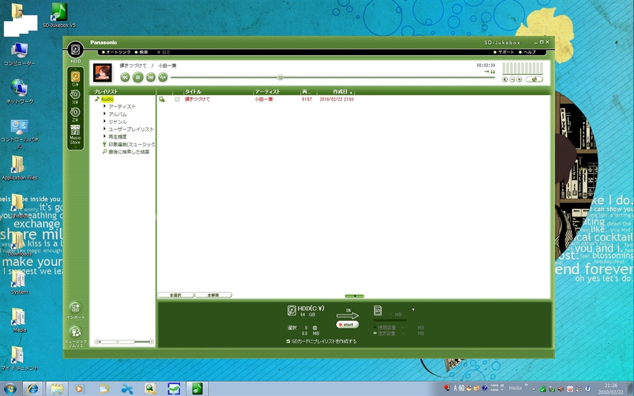Open the Music Store from sidebar
The height and width of the screenshot is (396, 634).
pos(75,135)
